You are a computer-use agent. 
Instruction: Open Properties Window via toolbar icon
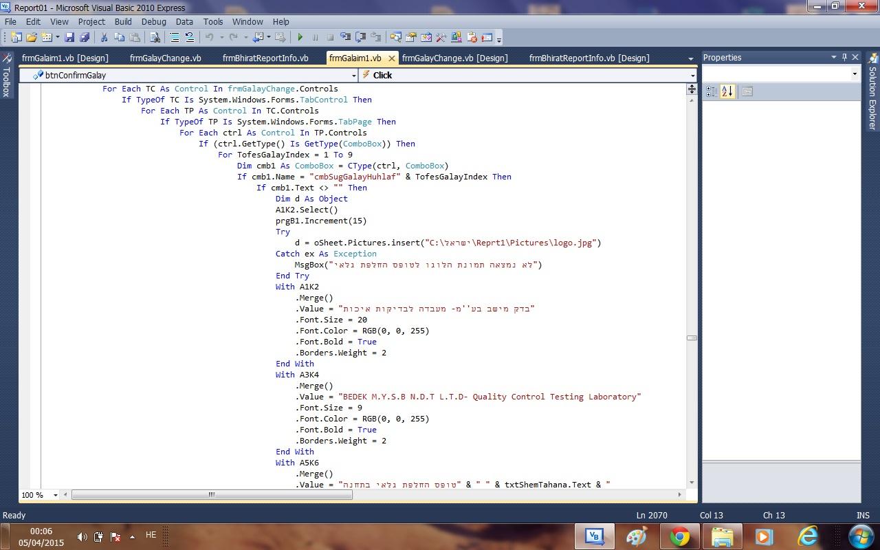pos(410,37)
